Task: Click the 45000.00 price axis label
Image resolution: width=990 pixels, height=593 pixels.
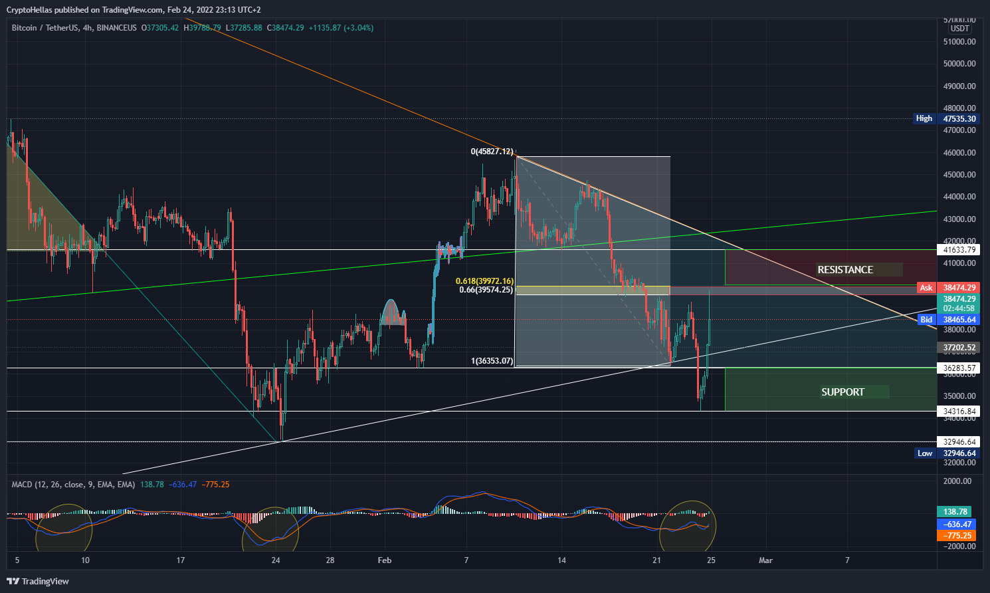Action: [959, 175]
